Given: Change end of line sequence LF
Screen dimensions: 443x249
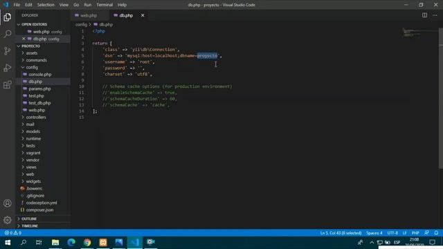Looking at the screenshot, I should coord(404,233).
